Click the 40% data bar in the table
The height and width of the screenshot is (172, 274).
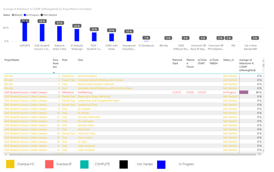pos(244,92)
